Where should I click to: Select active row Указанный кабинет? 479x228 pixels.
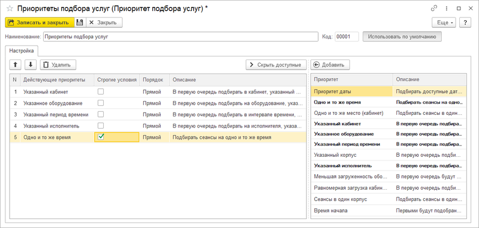coord(158,91)
